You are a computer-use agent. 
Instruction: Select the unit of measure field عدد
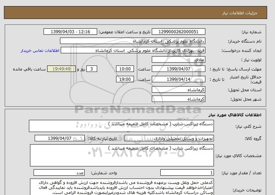click(x=59, y=173)
